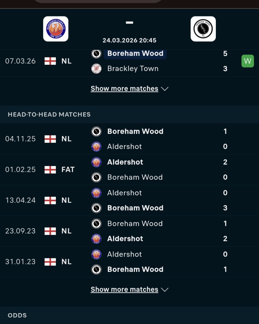Screen dimensions: 259x324
Task: Click Aldershot logo in 01.02.25 match
Action: 96,162
